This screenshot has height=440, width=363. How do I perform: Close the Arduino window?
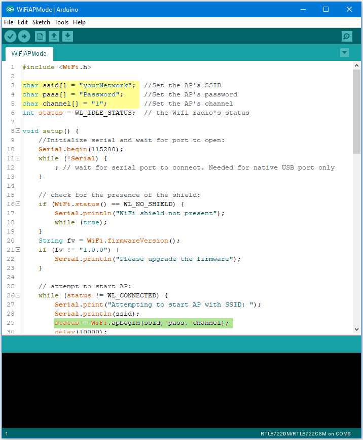pos(349,9)
